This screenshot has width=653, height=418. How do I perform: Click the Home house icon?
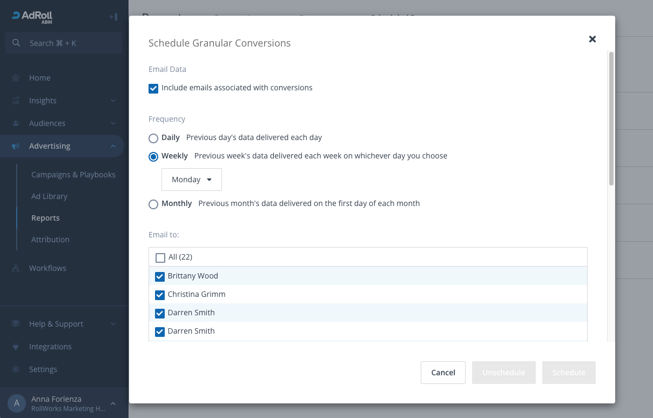(16, 78)
